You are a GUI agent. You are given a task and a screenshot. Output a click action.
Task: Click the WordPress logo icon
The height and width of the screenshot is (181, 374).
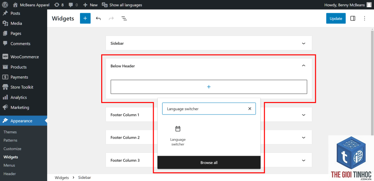(x=5, y=5)
